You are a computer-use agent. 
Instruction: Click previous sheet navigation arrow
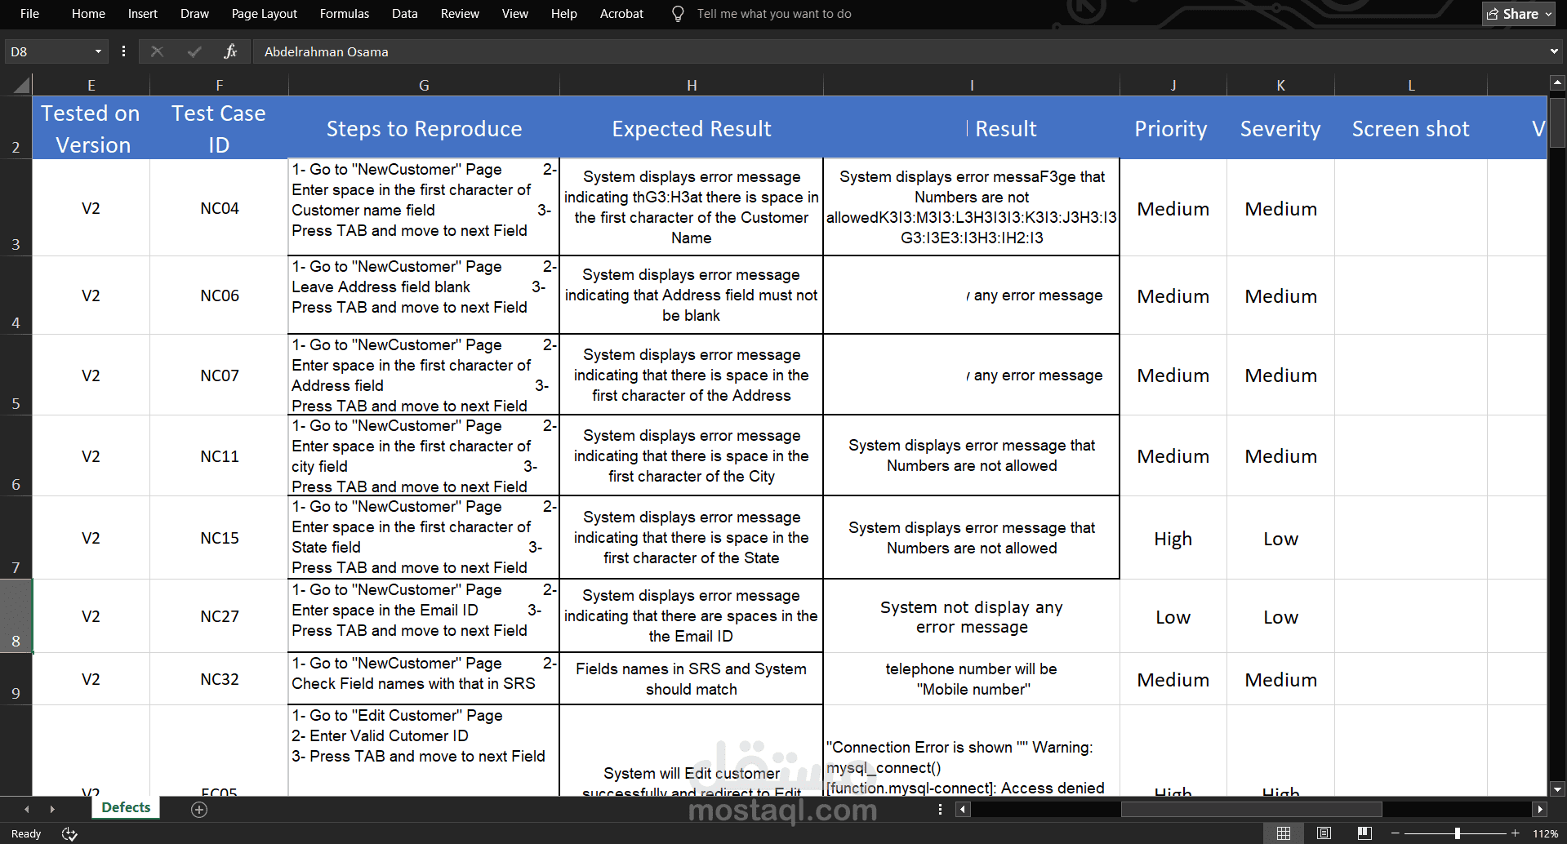27,809
